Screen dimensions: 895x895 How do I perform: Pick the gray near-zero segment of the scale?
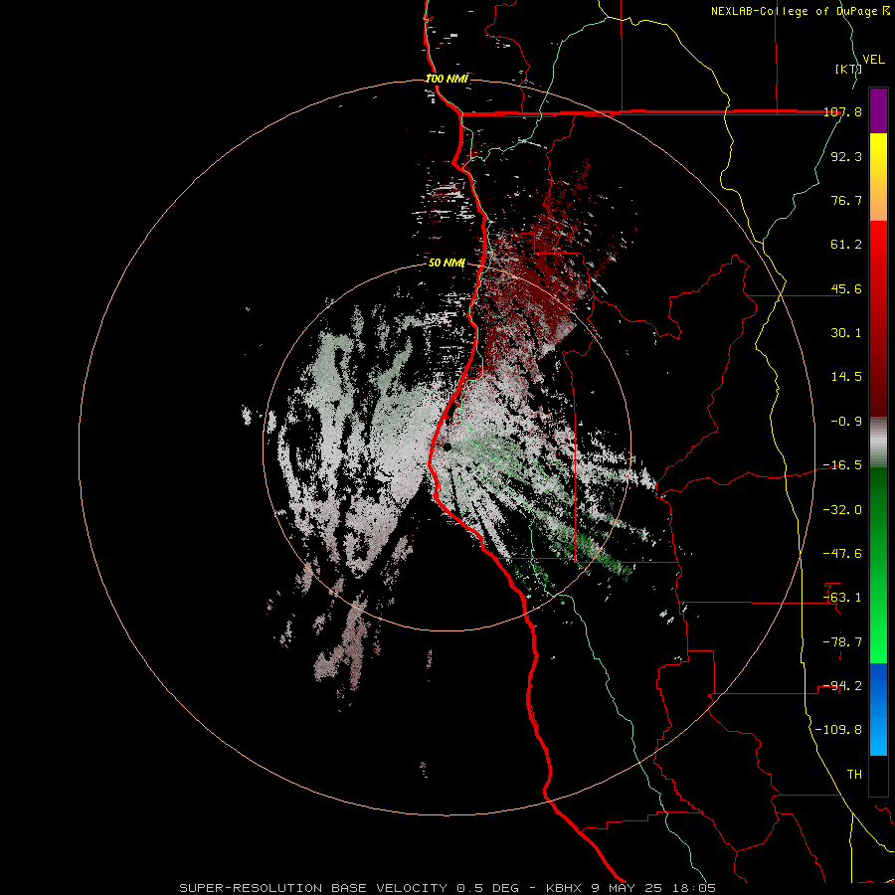click(x=878, y=443)
